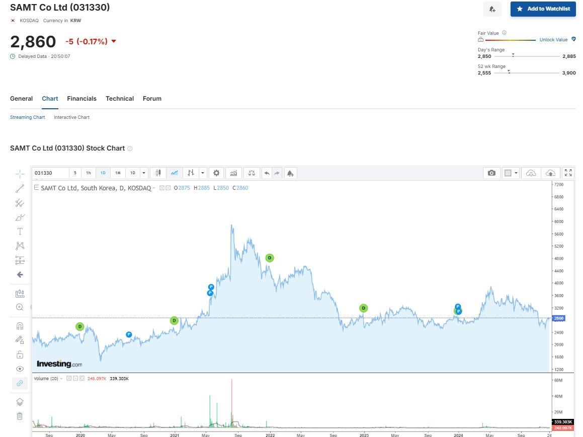This screenshot has width=583, height=437.
Task: Switch to candlestick chart style
Action: [x=158, y=173]
